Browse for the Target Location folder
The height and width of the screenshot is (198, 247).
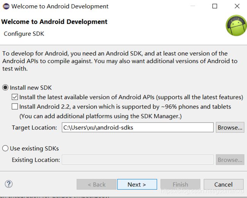pos(230,127)
